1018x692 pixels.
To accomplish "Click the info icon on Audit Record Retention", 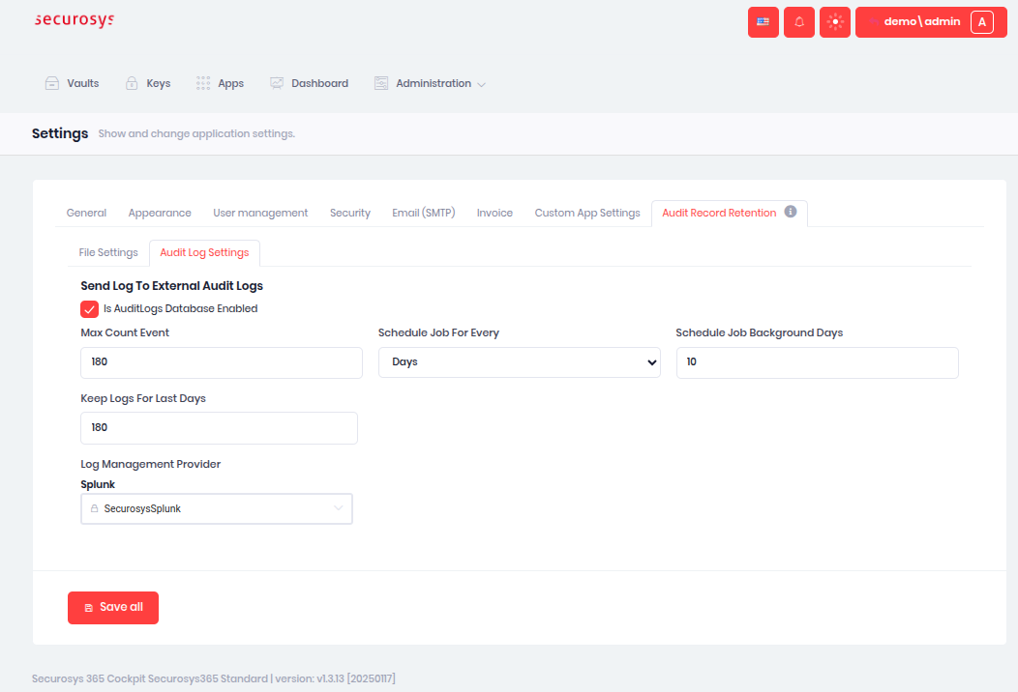I will click(x=791, y=212).
